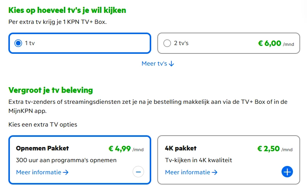
Task: Click the "Vergroot je tv beleving" heading
Action: click(x=51, y=90)
